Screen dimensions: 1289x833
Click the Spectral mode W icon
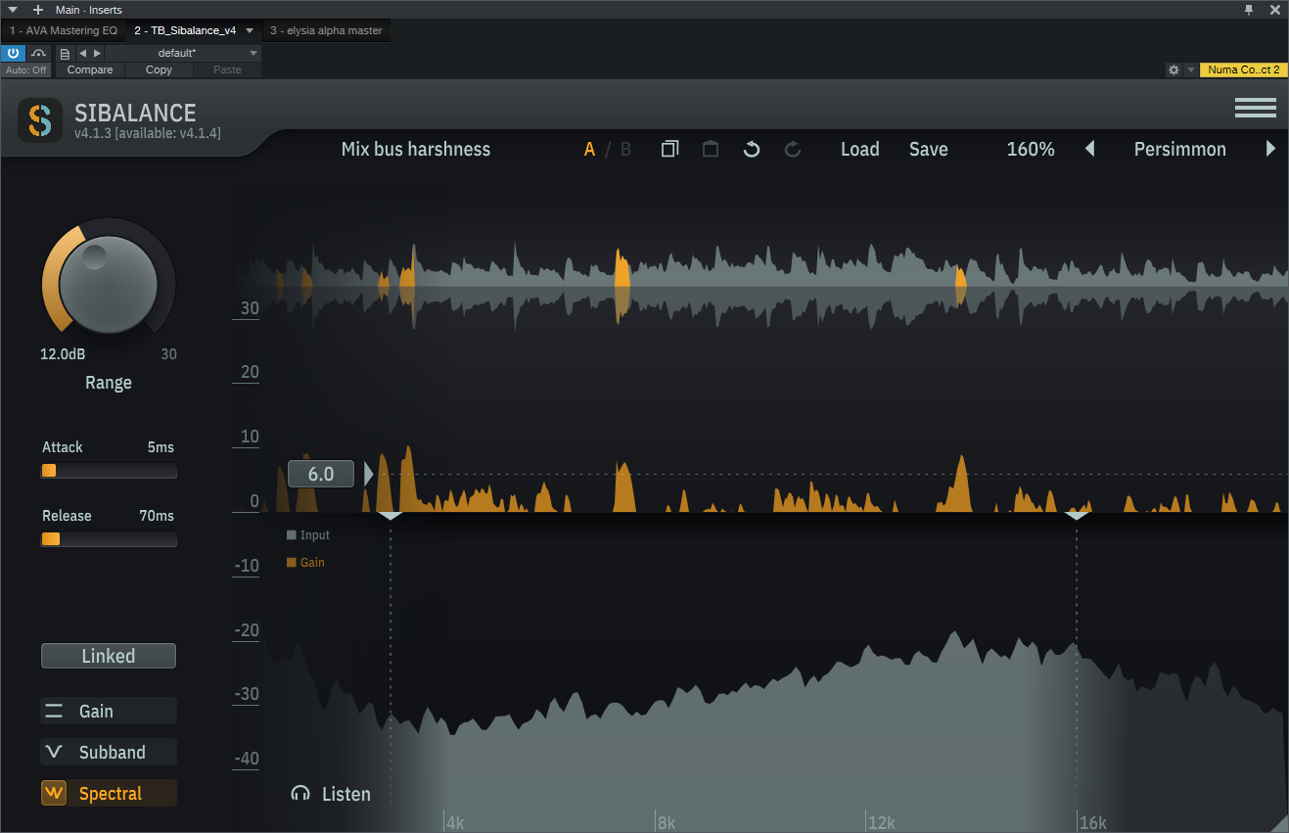(x=54, y=793)
